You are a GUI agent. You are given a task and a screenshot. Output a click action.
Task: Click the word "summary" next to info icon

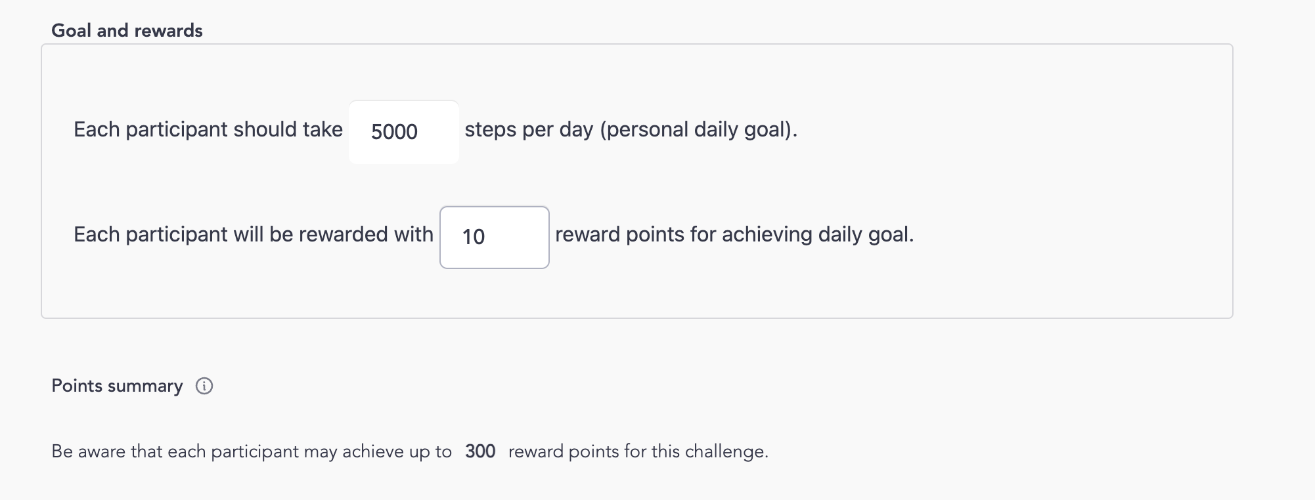pyautogui.click(x=145, y=386)
